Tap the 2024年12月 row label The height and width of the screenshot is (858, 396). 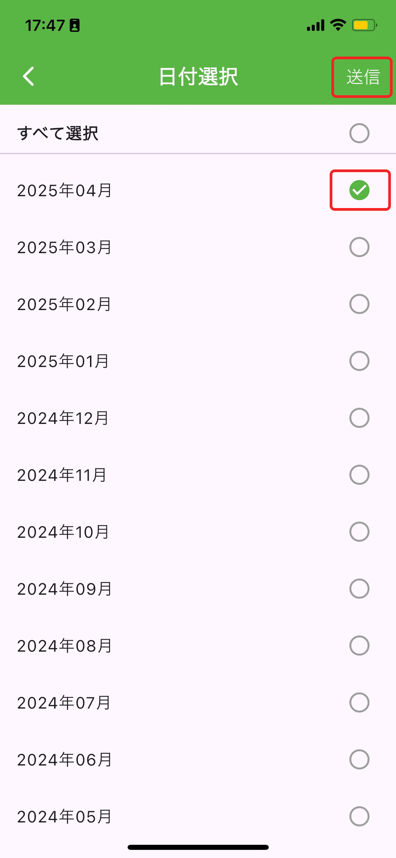coord(63,418)
